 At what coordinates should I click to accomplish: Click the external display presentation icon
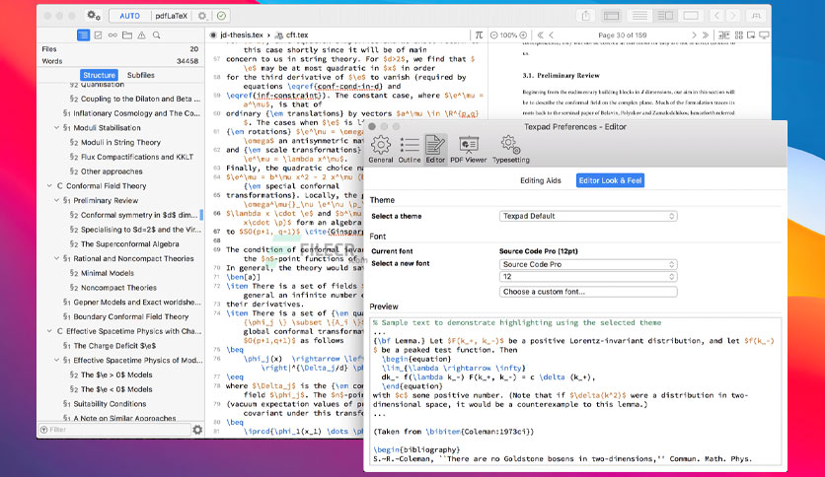764,35
